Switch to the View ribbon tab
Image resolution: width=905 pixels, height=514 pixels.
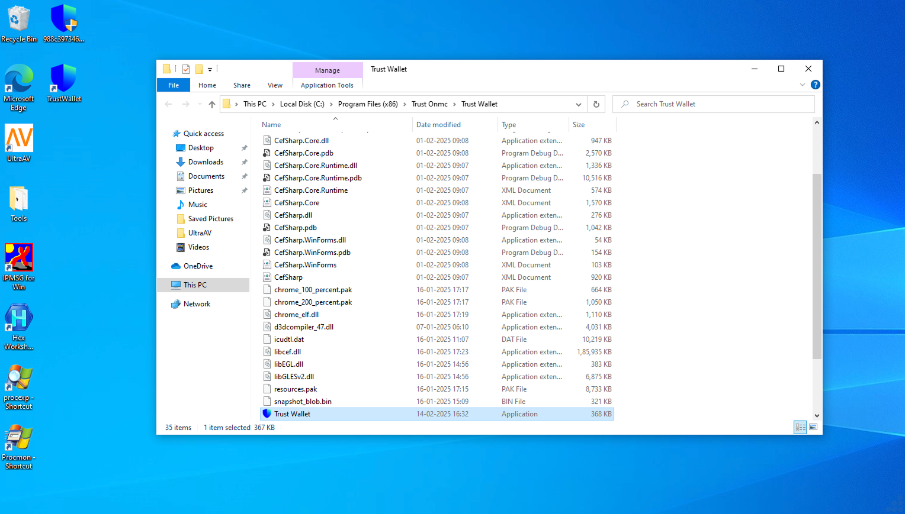point(275,85)
